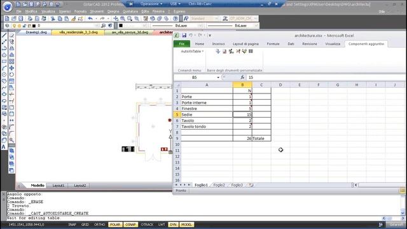The height and width of the screenshot is (229, 407).
Task: Open the Excel Formule ribbon tab
Action: [273, 44]
